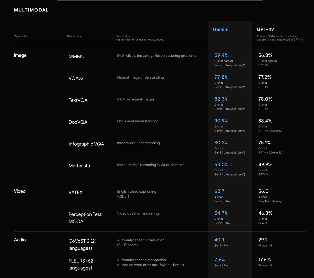The height and width of the screenshot is (278, 314).
Task: Click Gemini's 59.4% MMMU score
Action: pyautogui.click(x=221, y=55)
